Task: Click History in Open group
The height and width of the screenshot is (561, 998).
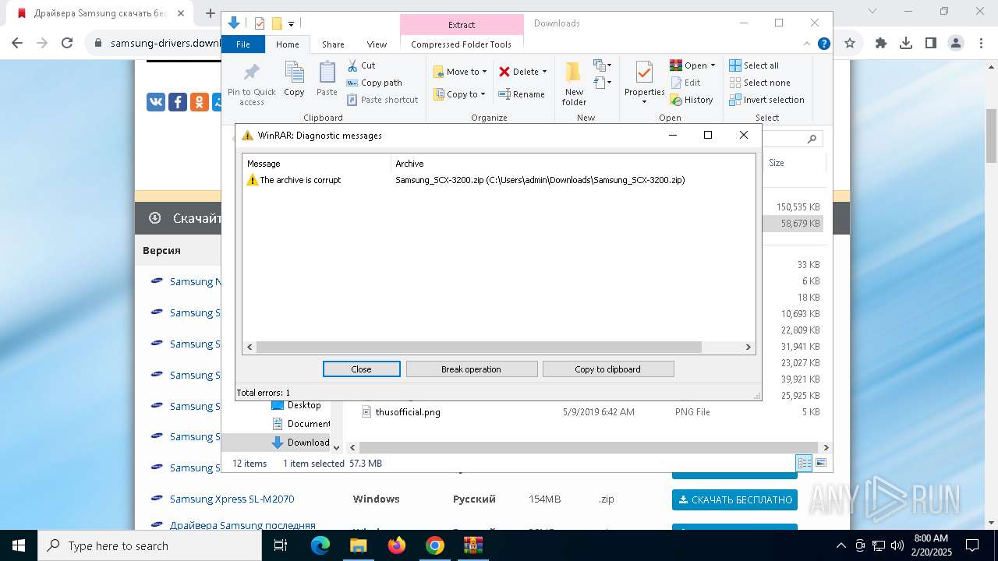Action: point(692,100)
